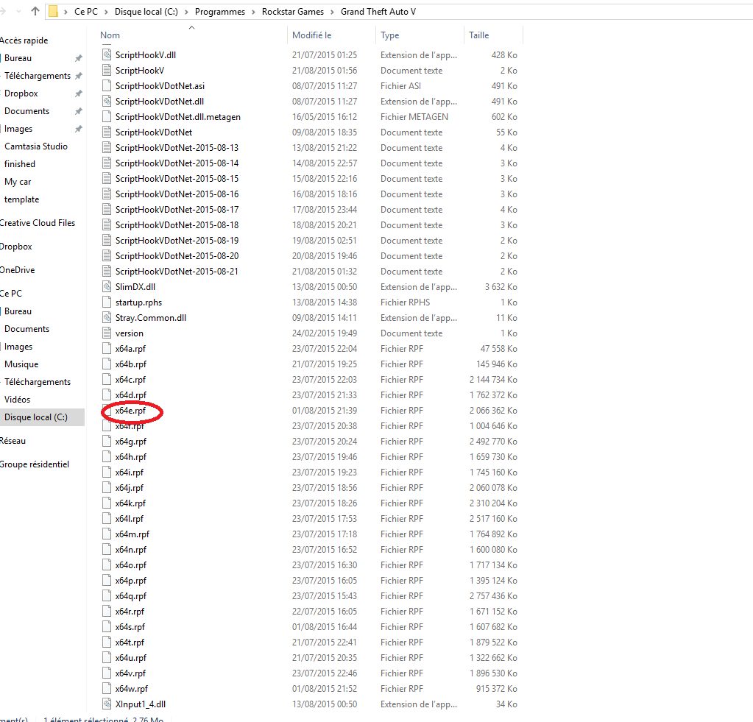Open Vidéos under Ce PC
This screenshot has width=753, height=722.
pos(17,400)
